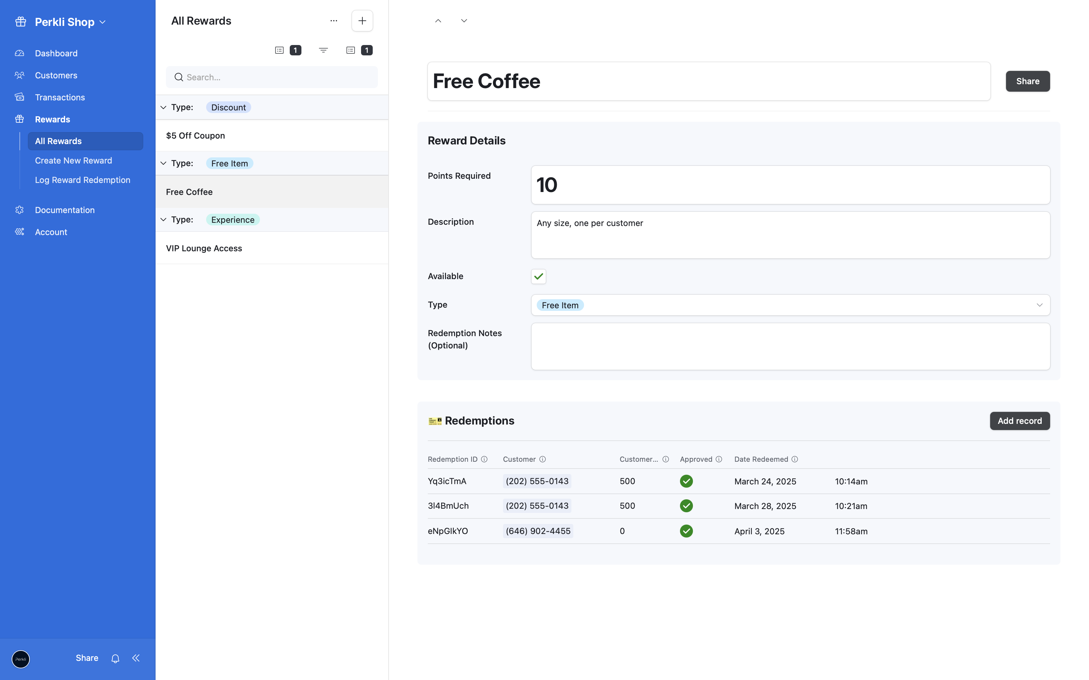Click the Customers people icon
The width and height of the screenshot is (1089, 680).
(19, 75)
